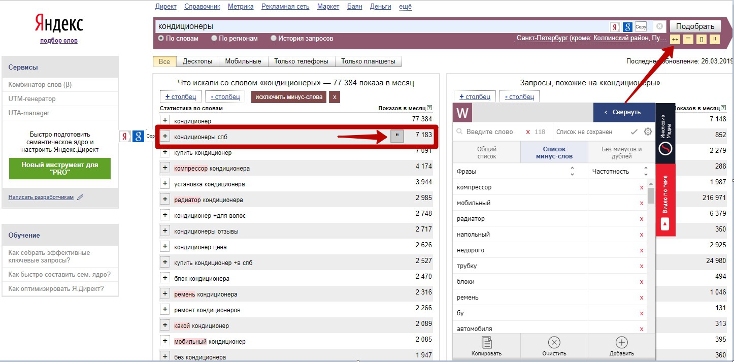Expand the "ещё" menu in top navigation
This screenshot has height=362, width=734.
pyautogui.click(x=406, y=7)
